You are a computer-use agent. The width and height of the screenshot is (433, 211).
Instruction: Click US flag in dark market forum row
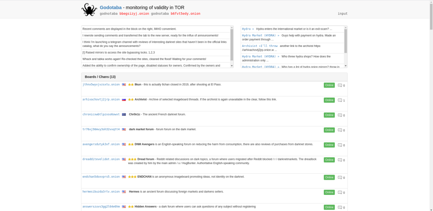[124, 129]
